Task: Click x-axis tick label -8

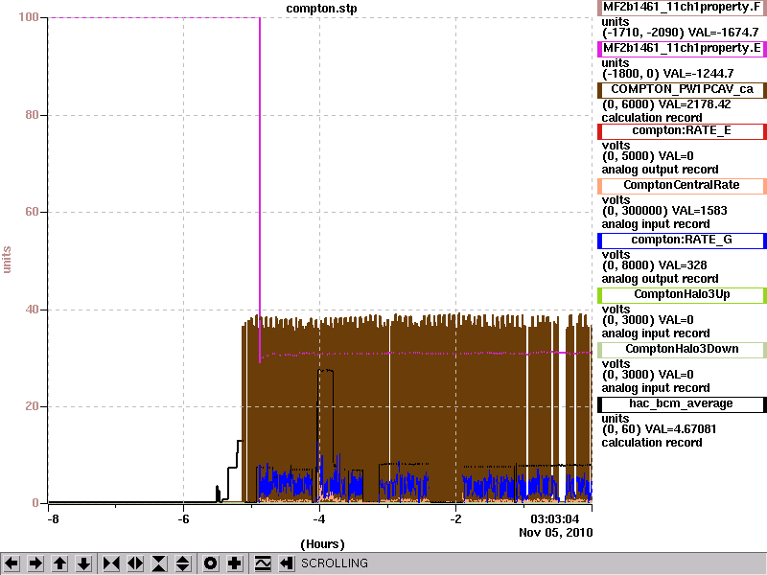Action: pos(53,518)
